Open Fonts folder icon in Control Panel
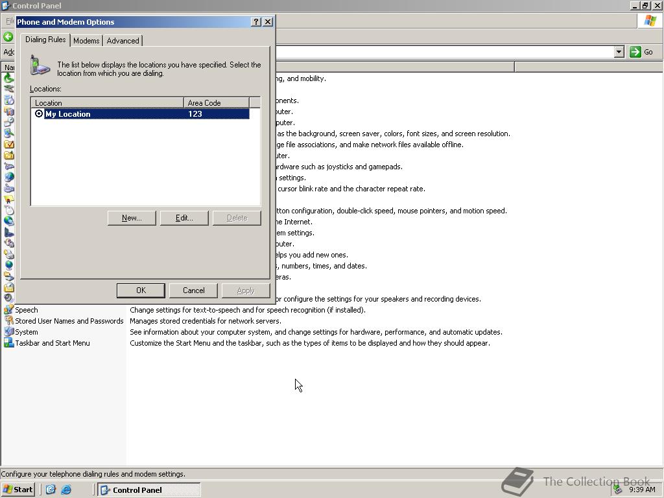This screenshot has width=664, height=498. (x=9, y=156)
